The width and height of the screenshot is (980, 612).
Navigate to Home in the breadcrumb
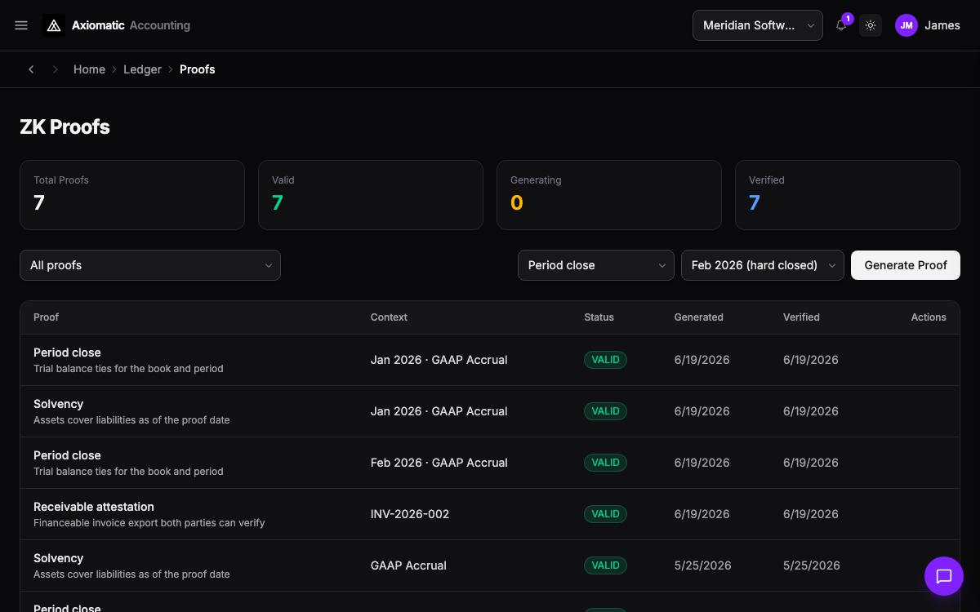(89, 69)
